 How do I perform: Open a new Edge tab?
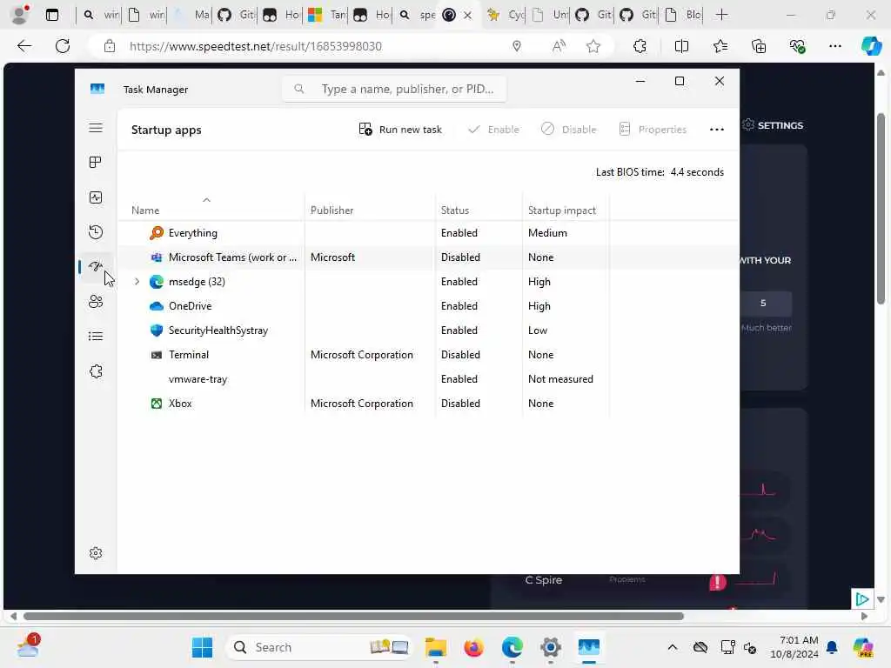[721, 15]
